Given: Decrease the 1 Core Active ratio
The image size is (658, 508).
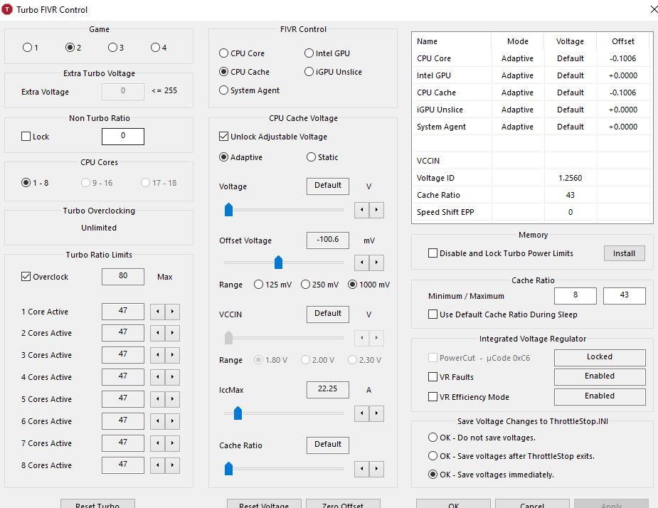Looking at the screenshot, I should (158, 312).
